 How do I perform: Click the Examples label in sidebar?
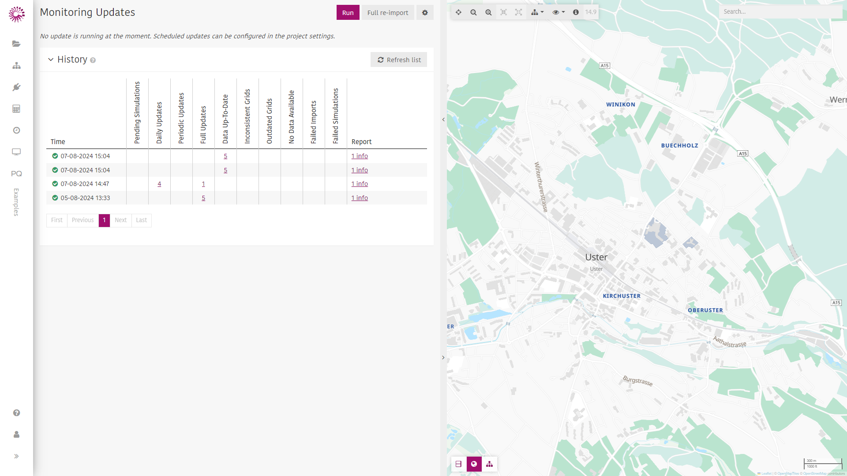pos(16,202)
